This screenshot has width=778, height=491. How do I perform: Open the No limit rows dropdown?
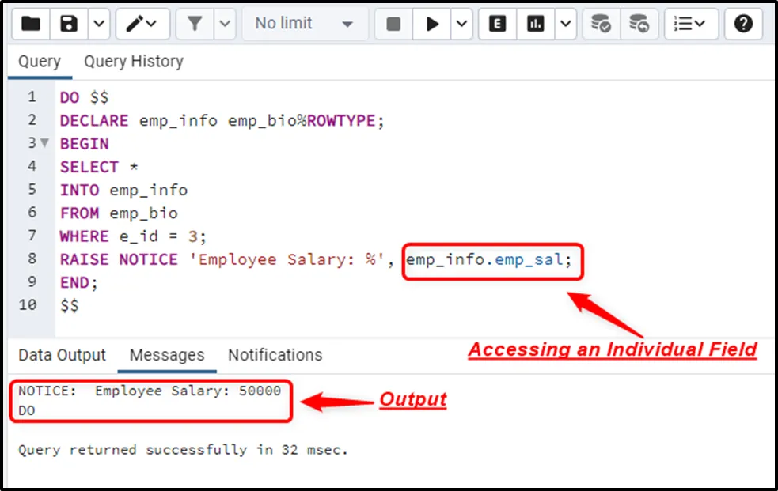(x=303, y=24)
